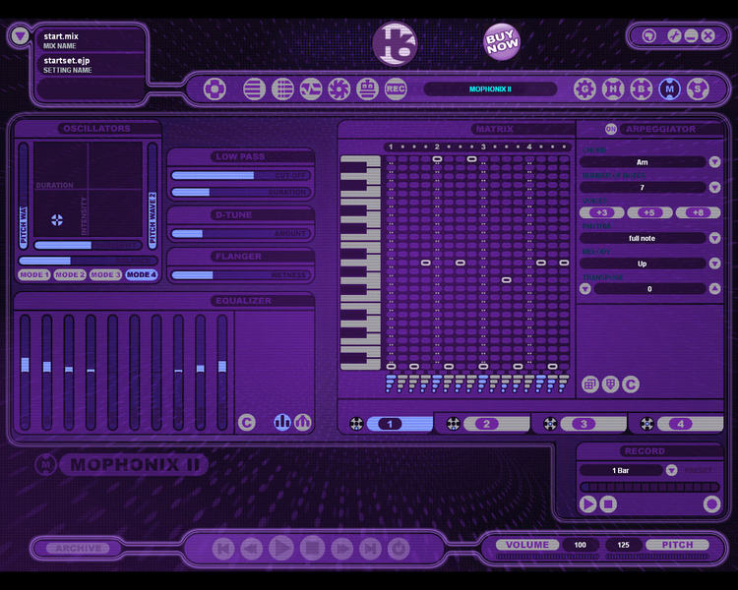738x590 pixels.
Task: Click the matrix grid-copy icon below the arpeggiator
Action: [589, 384]
